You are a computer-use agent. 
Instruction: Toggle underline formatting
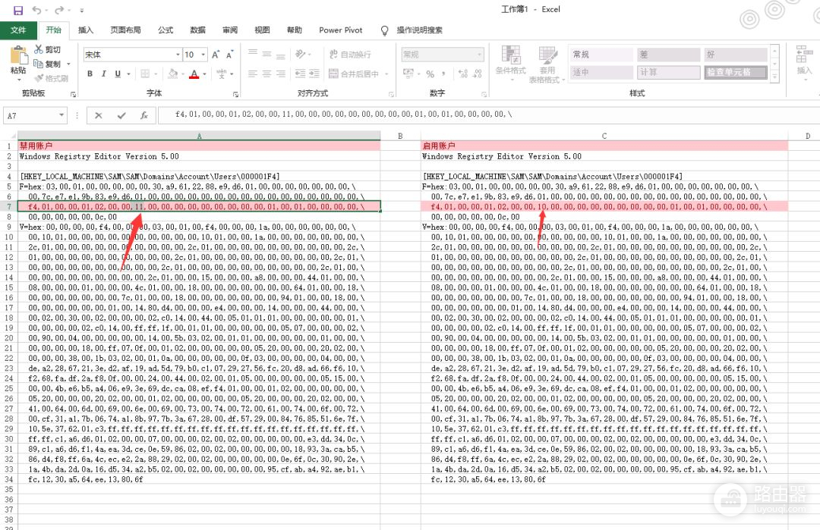coord(118,74)
